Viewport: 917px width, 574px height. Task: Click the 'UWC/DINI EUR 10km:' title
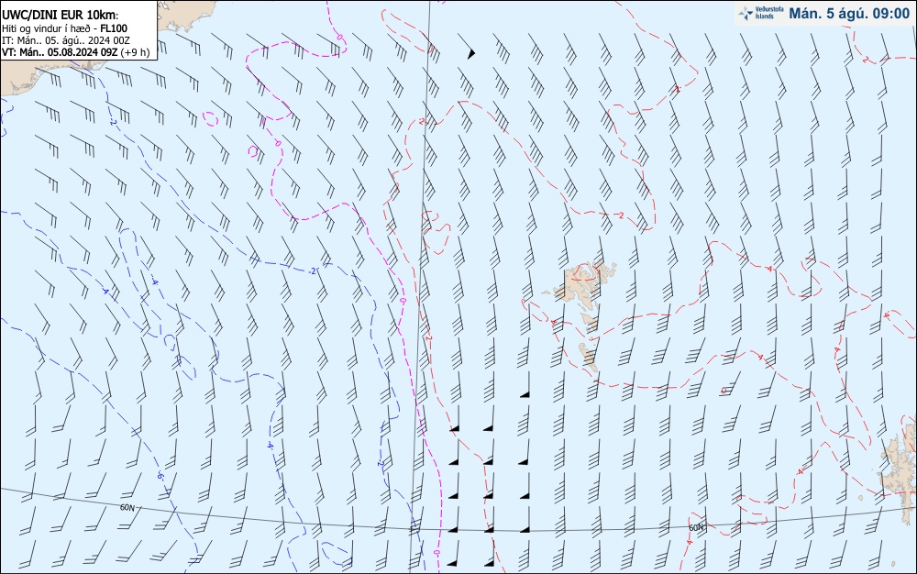61,16
